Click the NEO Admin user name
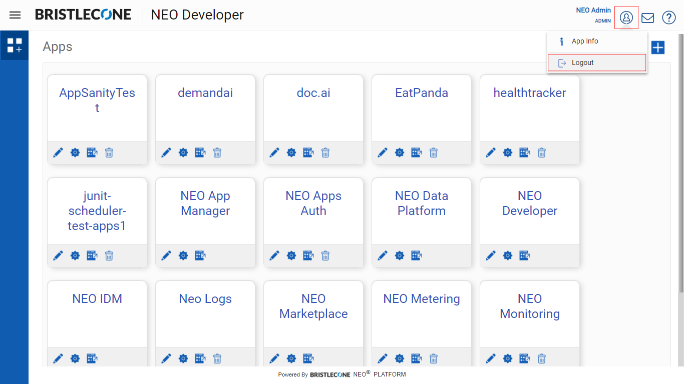Screen dimensions: 684x384 click(x=593, y=10)
